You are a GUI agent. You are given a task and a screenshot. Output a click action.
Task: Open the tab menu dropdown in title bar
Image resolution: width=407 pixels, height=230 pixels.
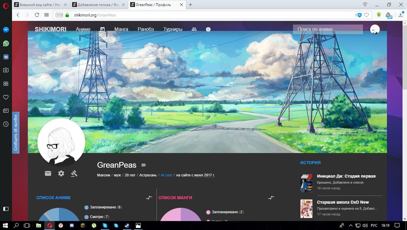tap(365, 4)
